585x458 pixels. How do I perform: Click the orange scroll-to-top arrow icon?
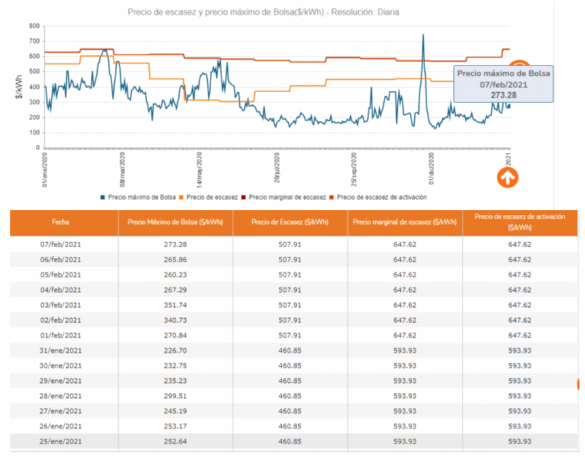507,177
